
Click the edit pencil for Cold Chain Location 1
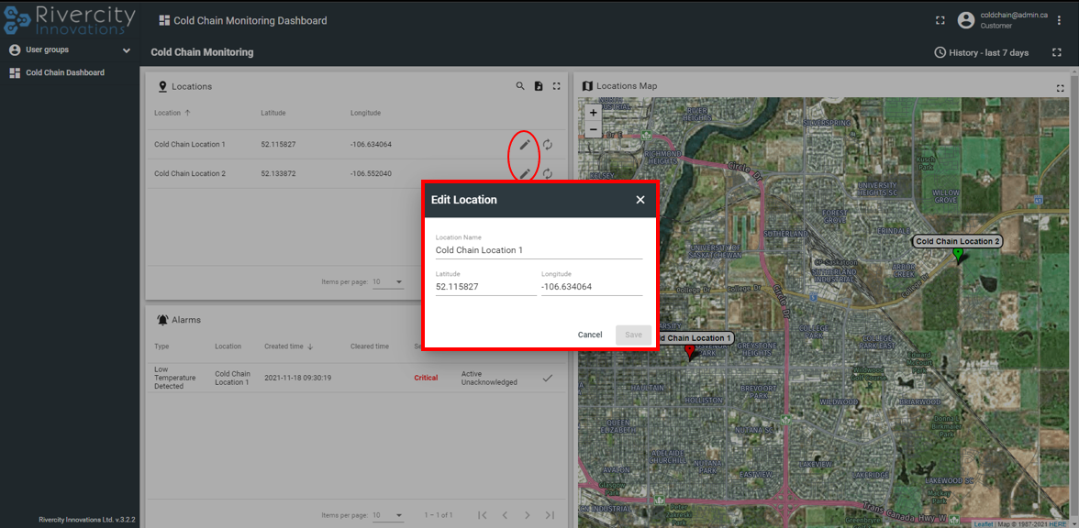525,145
